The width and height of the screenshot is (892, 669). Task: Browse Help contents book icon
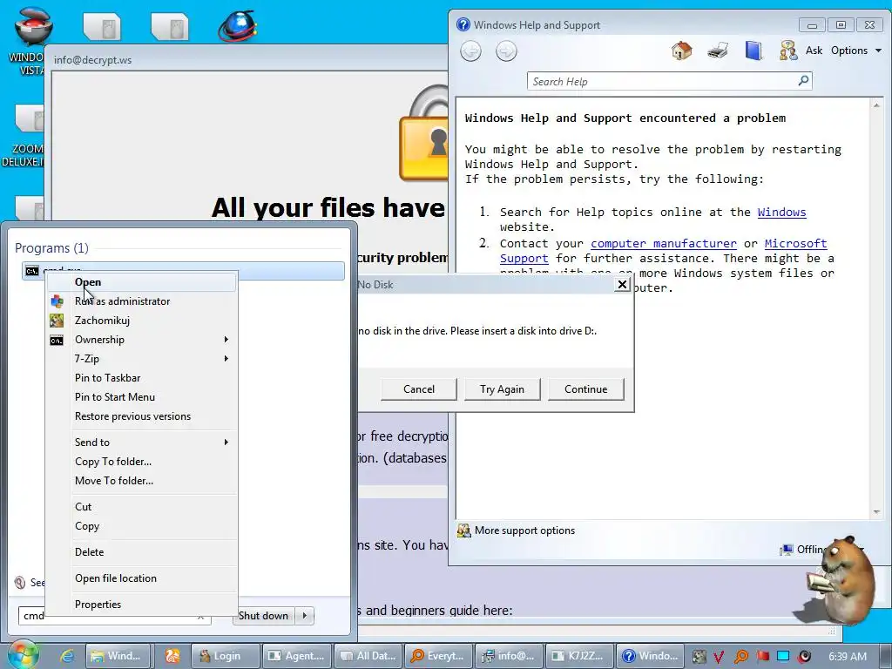pyautogui.click(x=753, y=51)
